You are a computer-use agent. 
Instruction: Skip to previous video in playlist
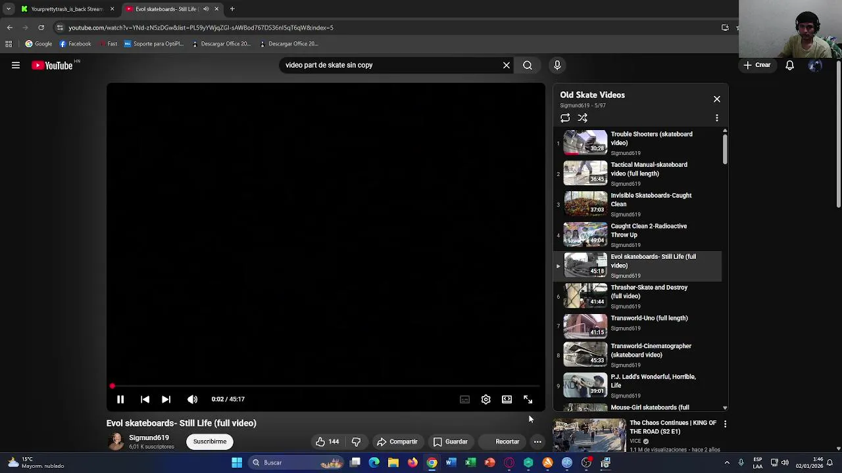click(145, 399)
